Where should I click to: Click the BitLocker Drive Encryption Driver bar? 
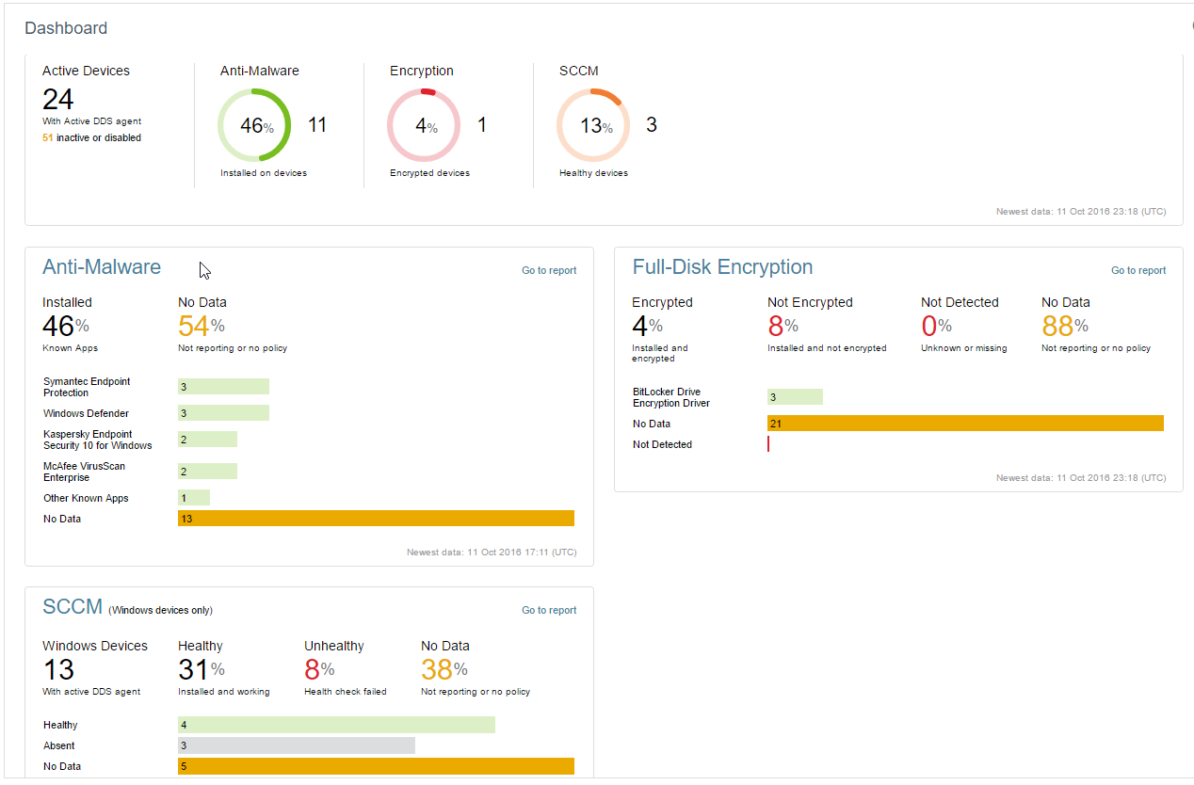click(795, 396)
